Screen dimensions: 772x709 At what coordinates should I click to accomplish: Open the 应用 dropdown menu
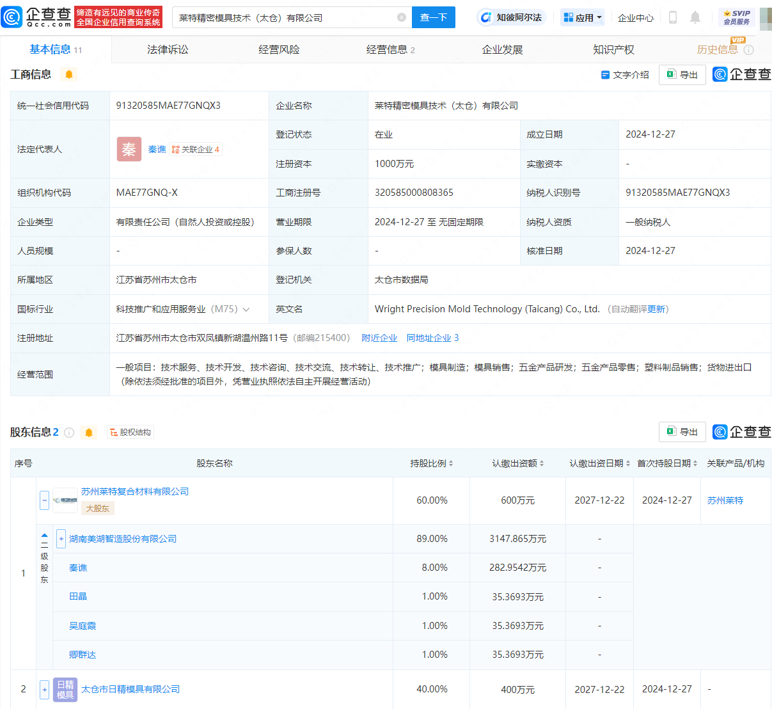(x=583, y=17)
